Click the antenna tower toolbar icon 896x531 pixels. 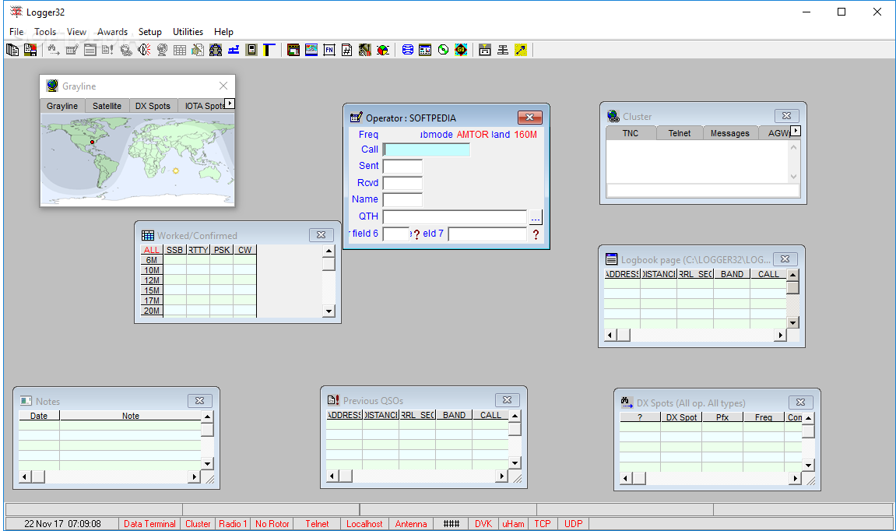[503, 50]
